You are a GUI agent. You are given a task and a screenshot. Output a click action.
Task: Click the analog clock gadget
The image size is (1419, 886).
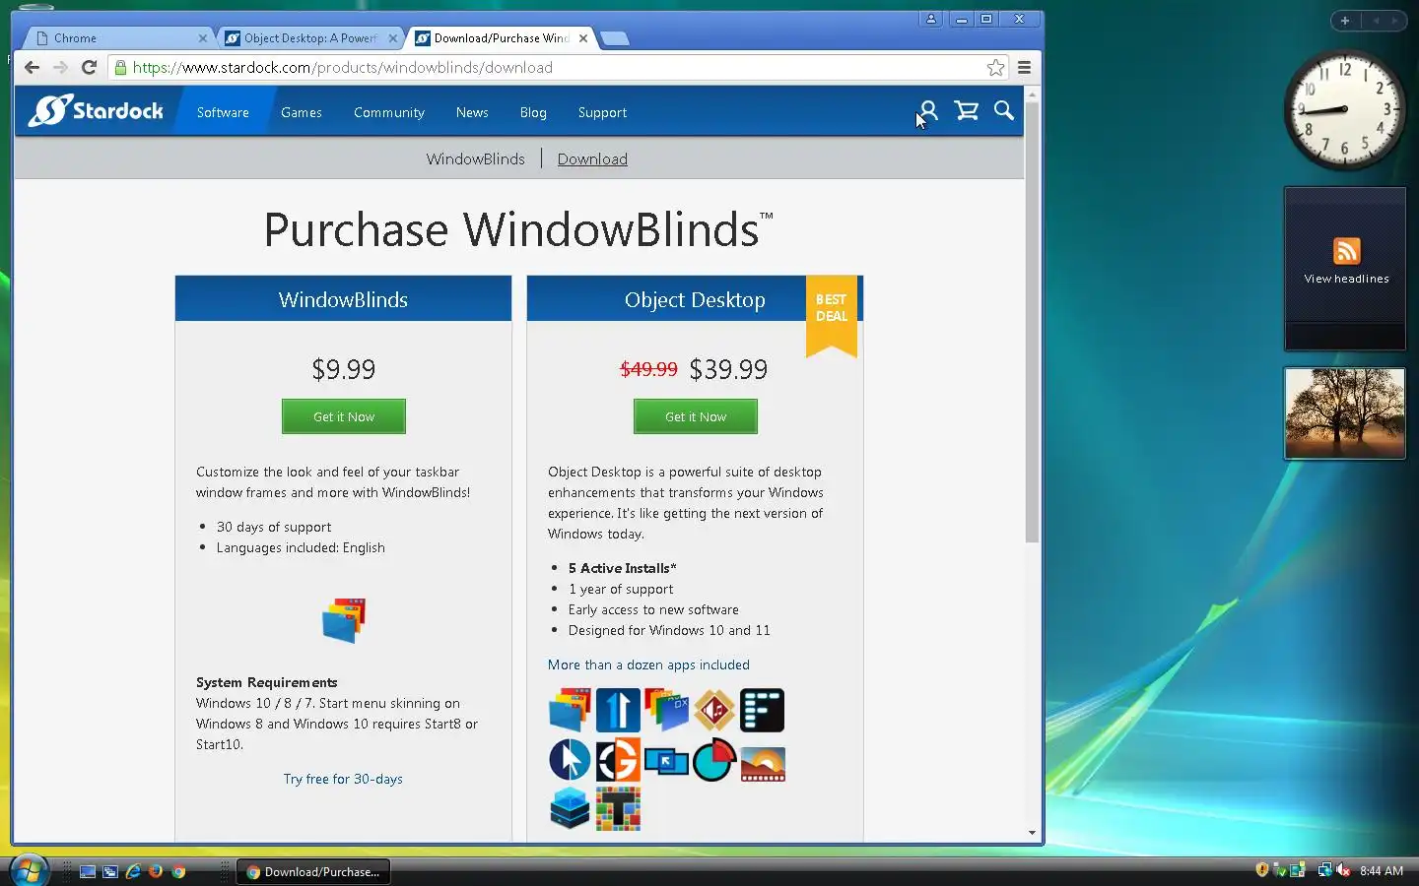click(x=1345, y=109)
